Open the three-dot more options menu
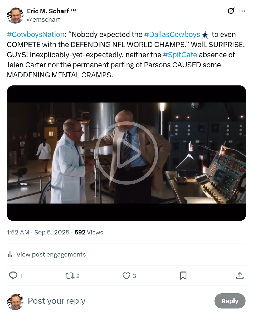Screen dimensions: 253x316 point(242,11)
